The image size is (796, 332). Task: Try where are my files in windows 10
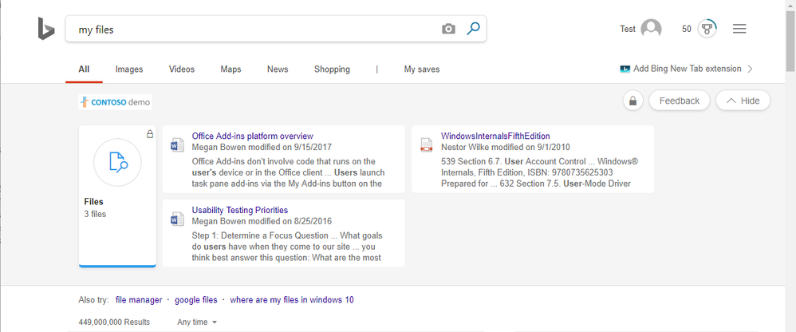coord(292,299)
